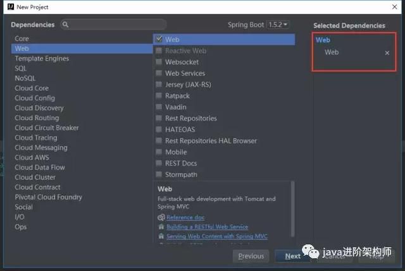Remove Web from selected dependencies
405x271 pixels.
click(x=387, y=53)
